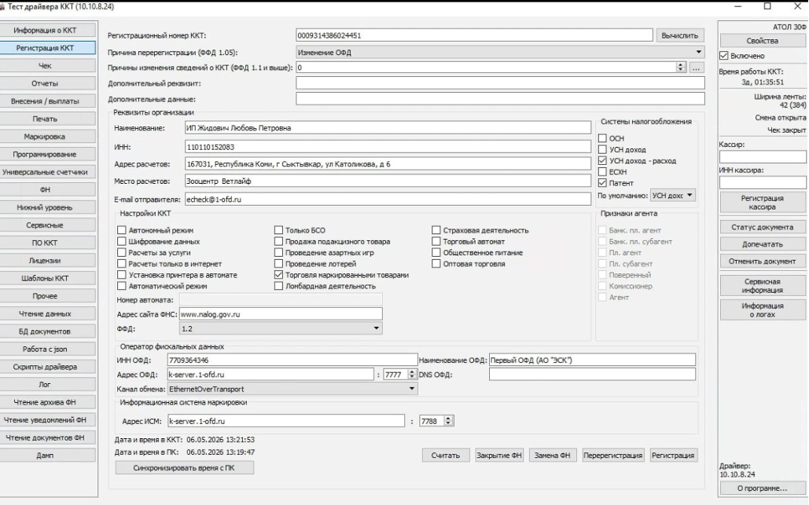Click the Регистрационный номер ККТ field
Viewport: 809px width, 505px height.
click(474, 35)
